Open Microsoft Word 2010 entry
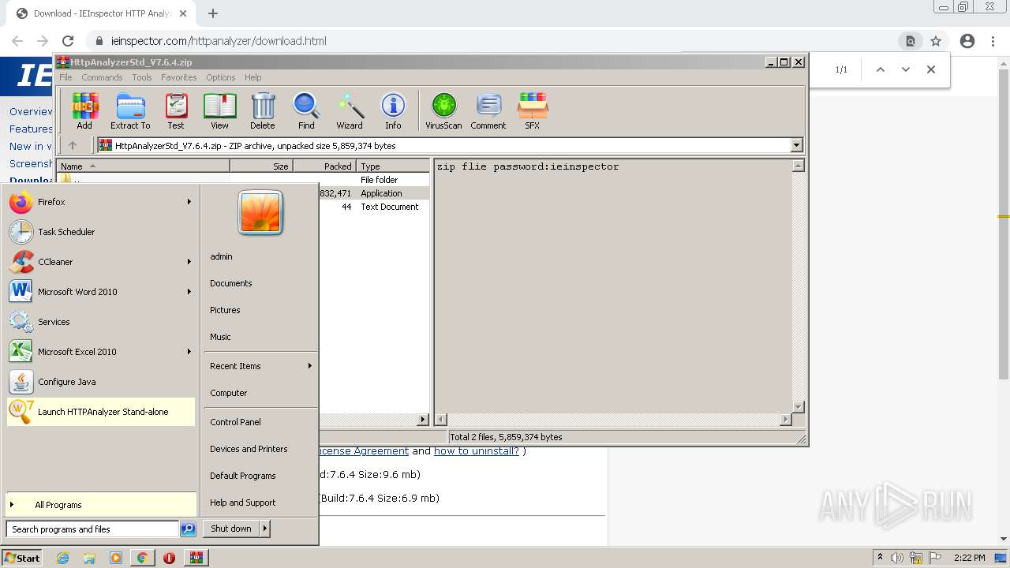This screenshot has height=568, width=1010. pos(100,292)
